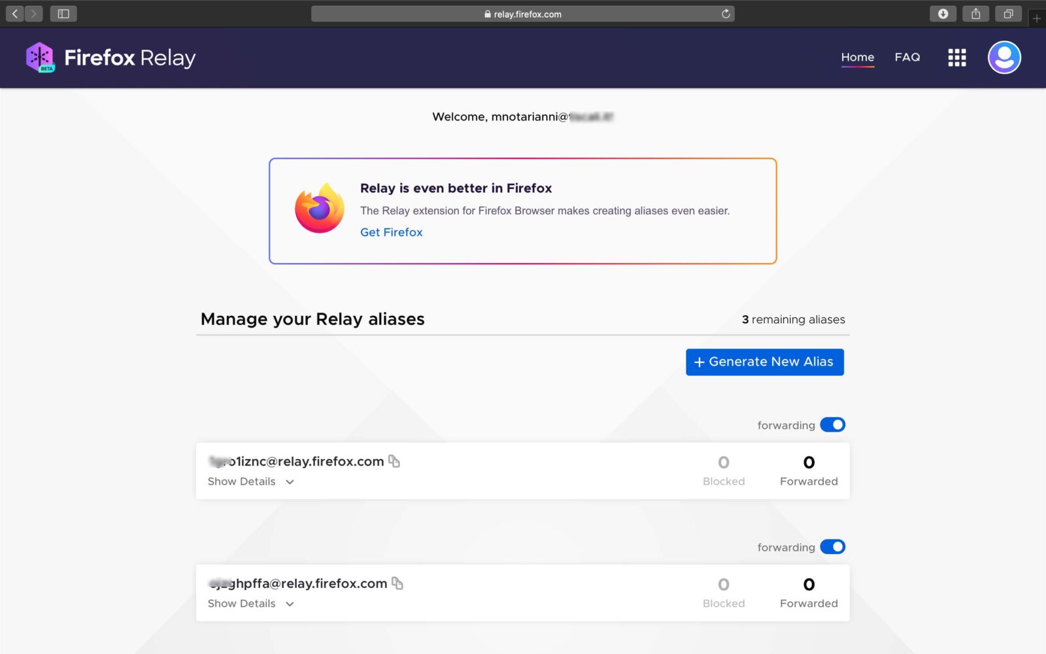
Task: Open the account avatar menu
Action: click(1004, 58)
